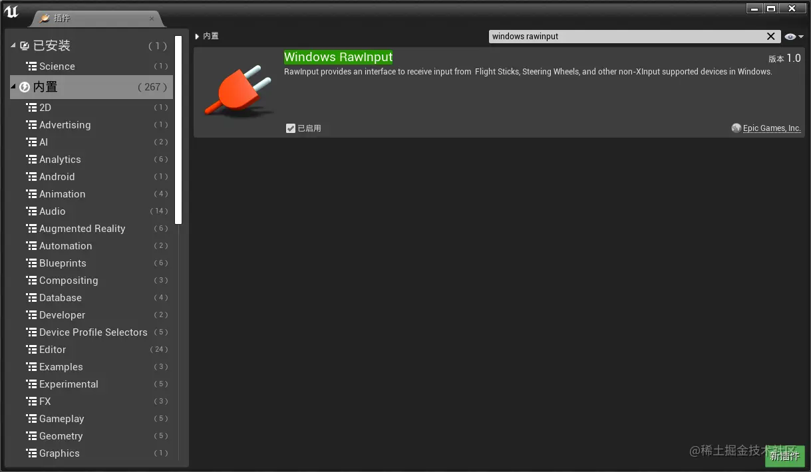Minimize the plugin window
The height and width of the screenshot is (472, 811).
point(754,9)
